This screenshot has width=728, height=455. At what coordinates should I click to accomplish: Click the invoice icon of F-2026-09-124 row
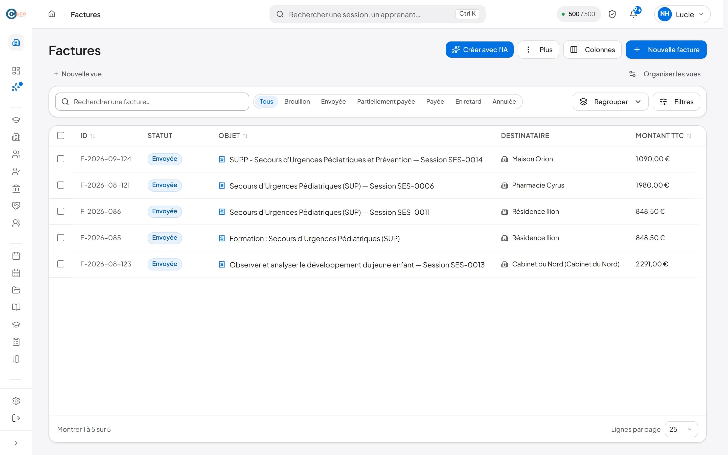point(222,159)
